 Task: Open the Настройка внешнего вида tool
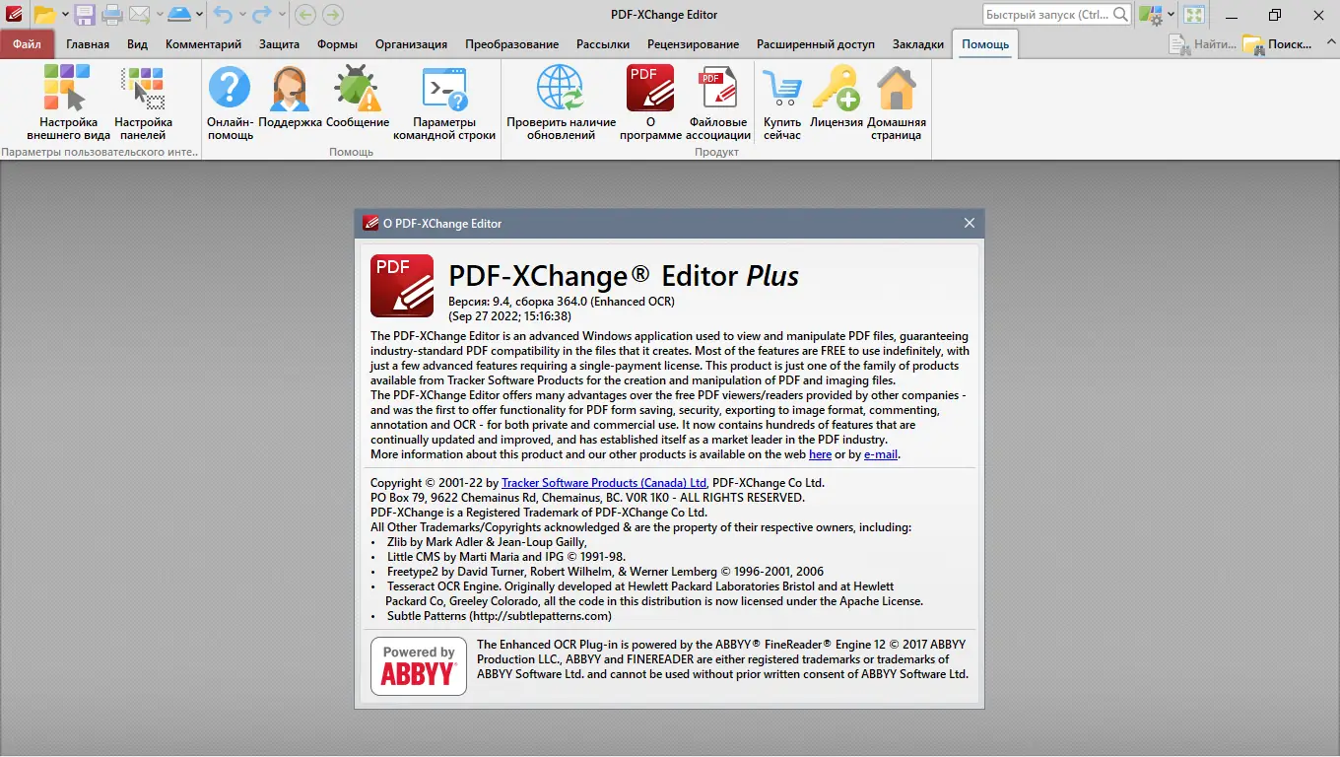[x=68, y=102]
